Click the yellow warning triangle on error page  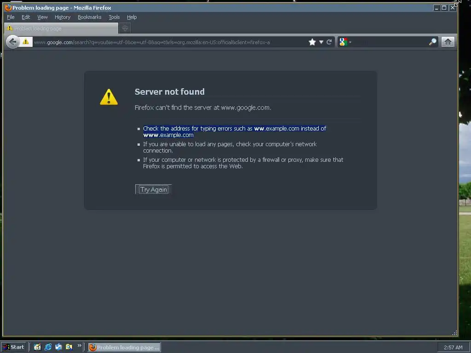109,97
